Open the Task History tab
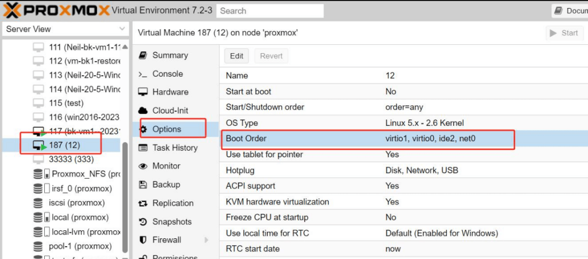 (x=176, y=148)
